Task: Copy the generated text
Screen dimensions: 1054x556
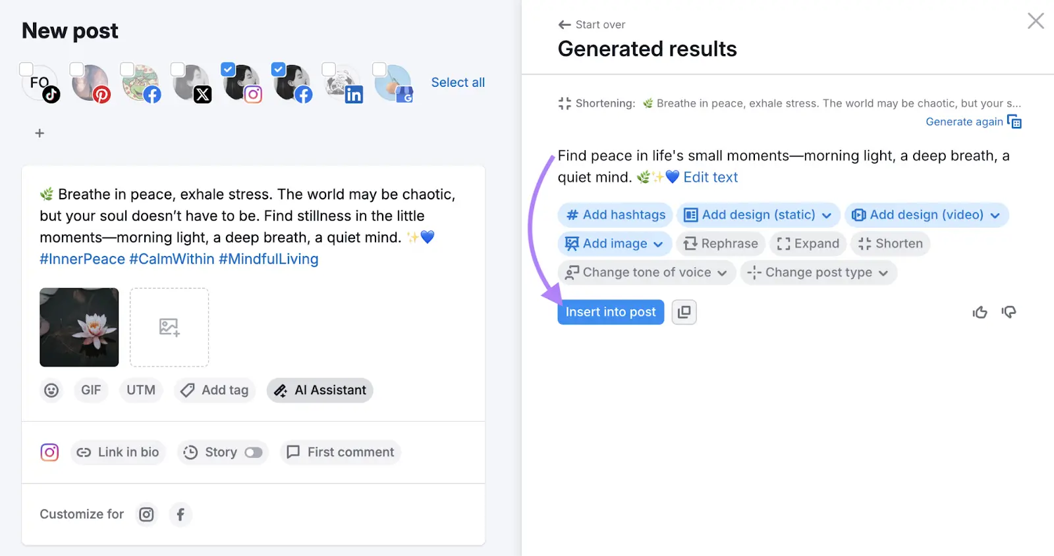Action: tap(683, 312)
